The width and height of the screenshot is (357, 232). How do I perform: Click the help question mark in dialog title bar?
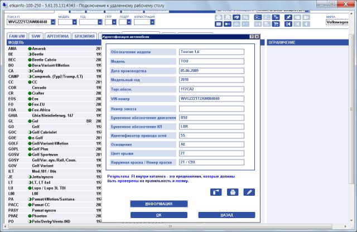coord(252,37)
